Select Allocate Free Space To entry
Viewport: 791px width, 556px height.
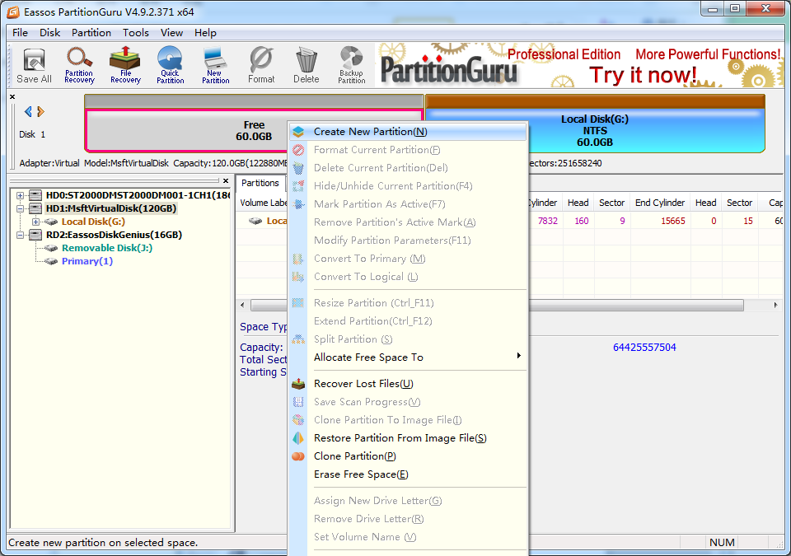(x=409, y=357)
